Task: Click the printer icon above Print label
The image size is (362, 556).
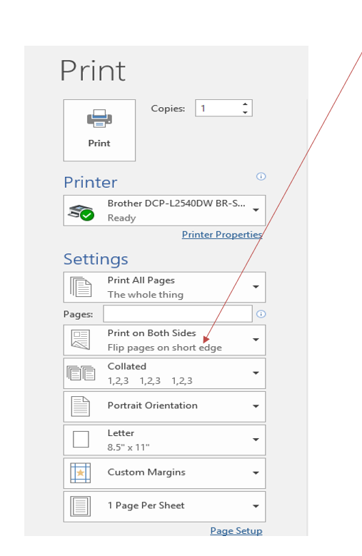Action: (99, 118)
